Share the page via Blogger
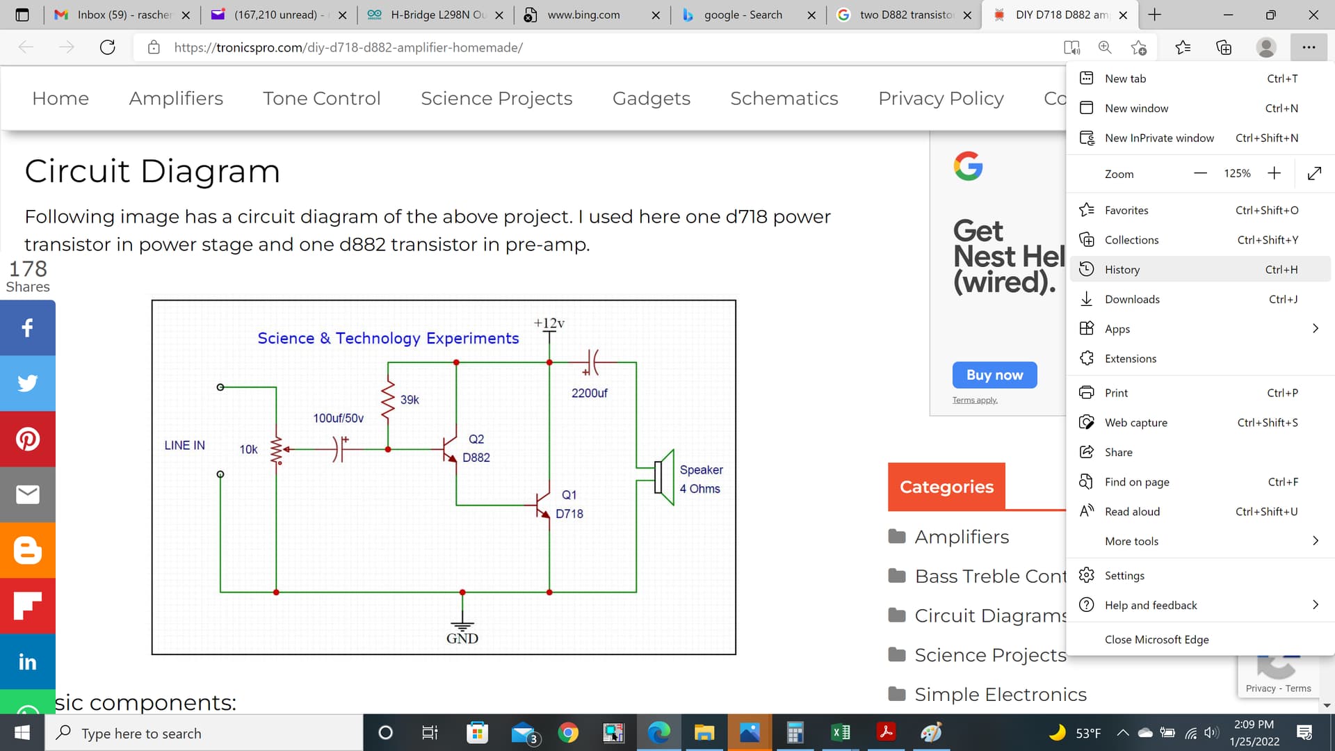 tap(28, 550)
